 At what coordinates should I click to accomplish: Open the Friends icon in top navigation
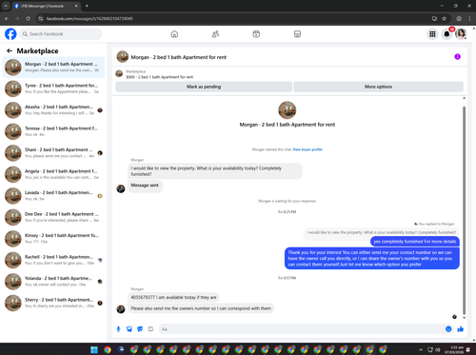click(x=215, y=34)
